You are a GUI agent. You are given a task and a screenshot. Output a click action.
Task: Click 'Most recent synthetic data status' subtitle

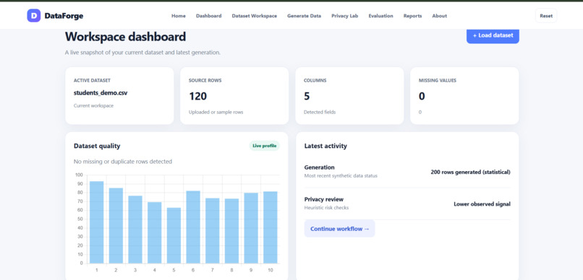click(341, 176)
